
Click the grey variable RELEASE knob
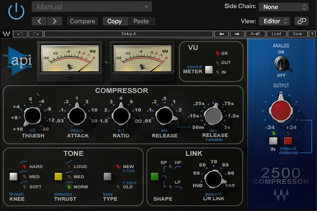pyautogui.click(x=213, y=115)
